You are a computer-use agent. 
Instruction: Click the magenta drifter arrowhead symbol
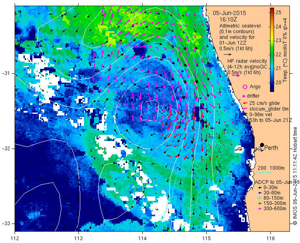pos(244,96)
